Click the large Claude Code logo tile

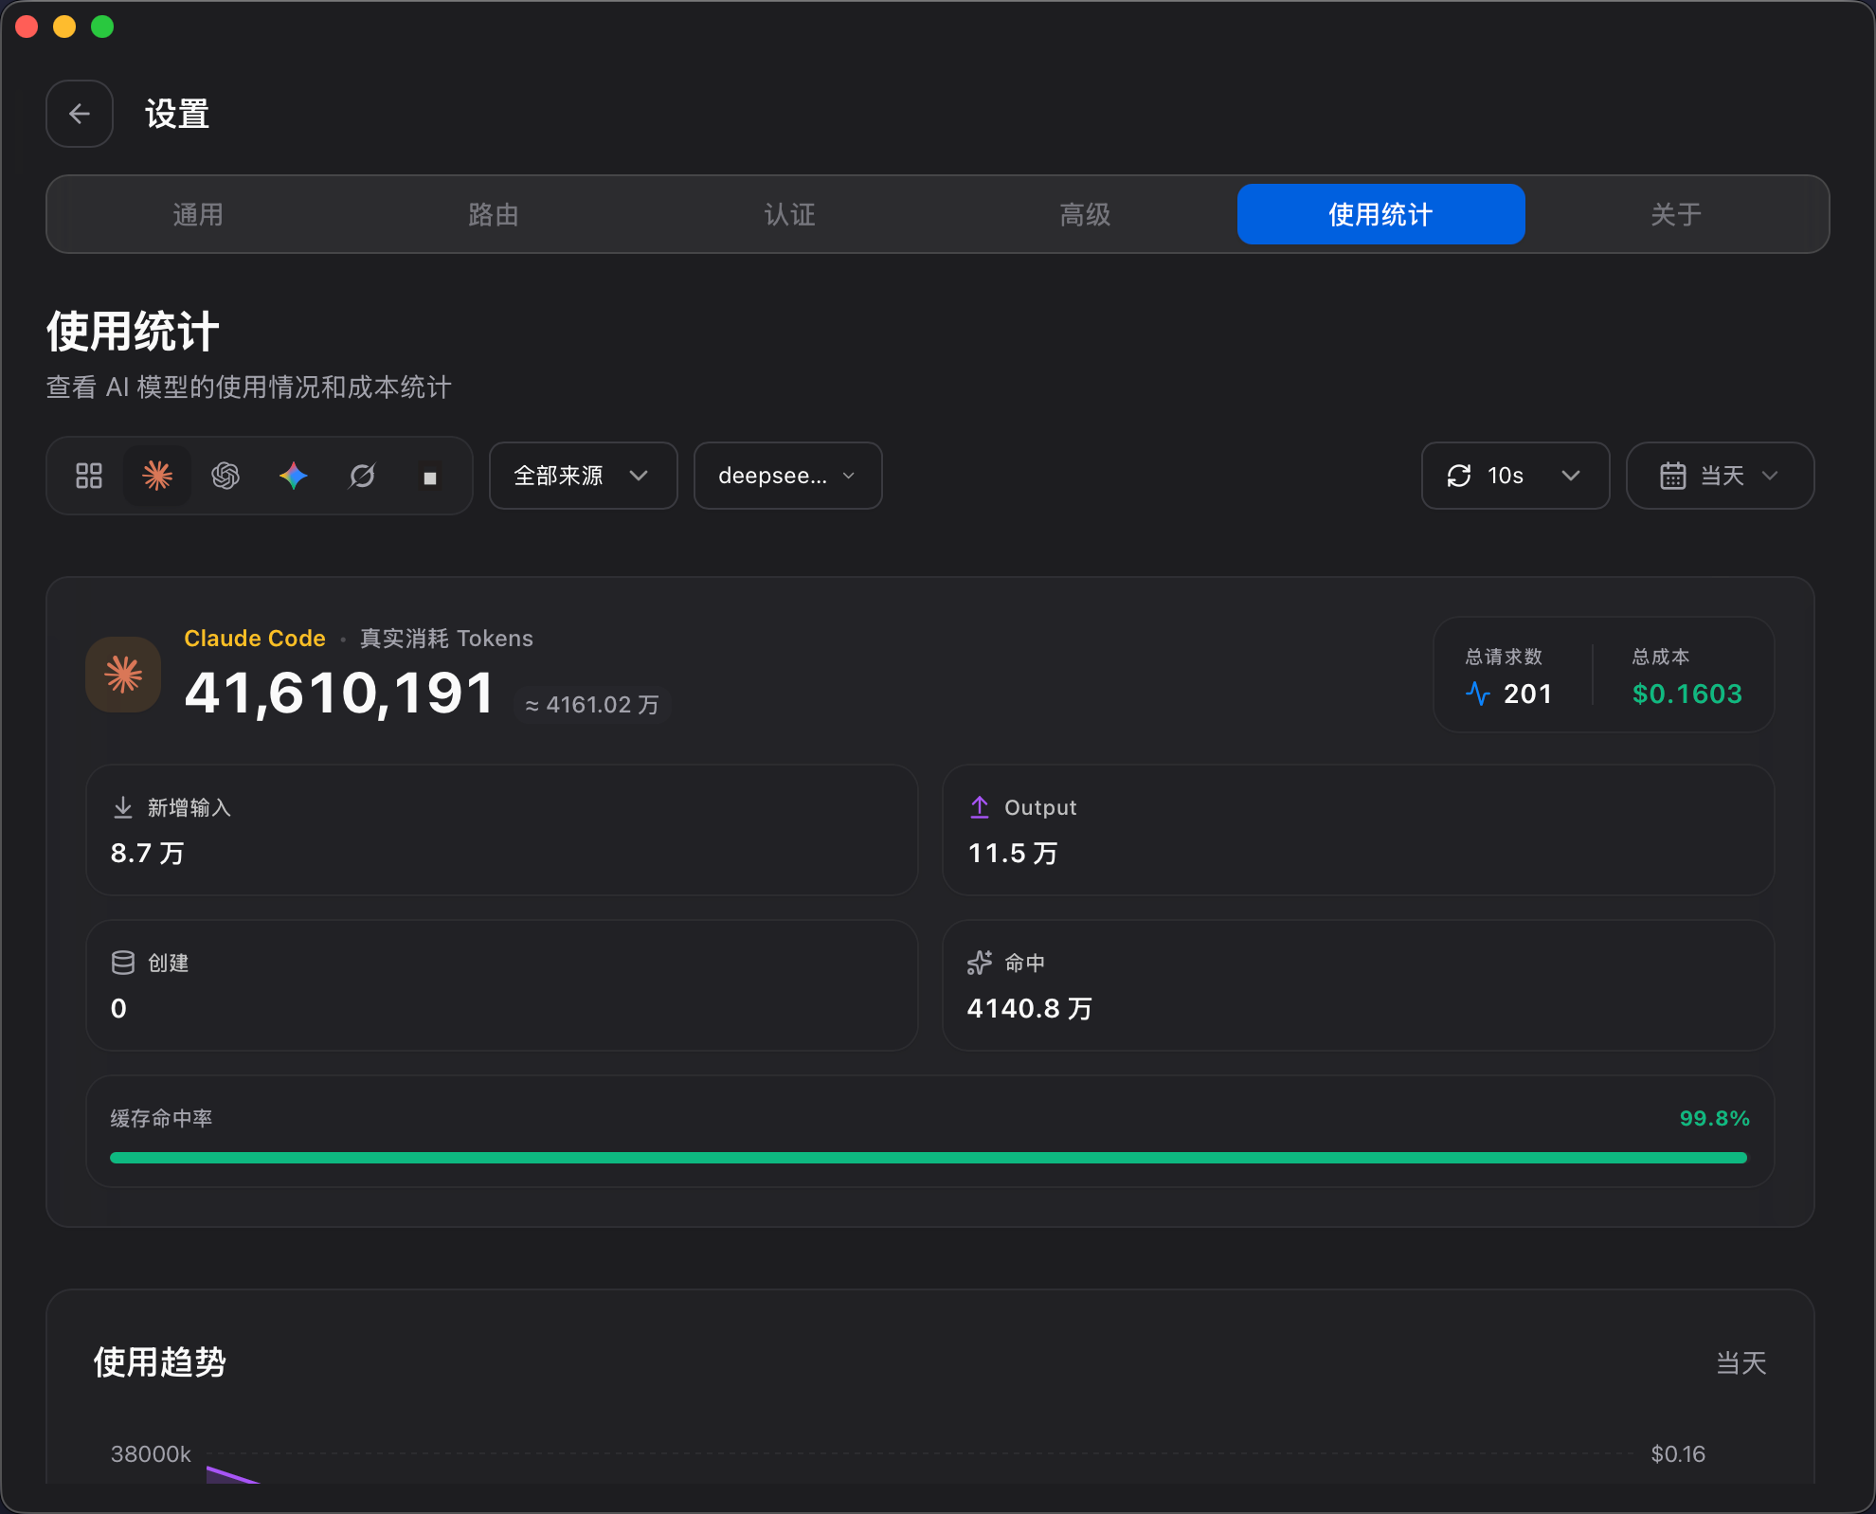tap(123, 675)
